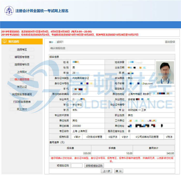Open the 填写报考信息 step
Screen dimensions: 181x175
coord(22,57)
